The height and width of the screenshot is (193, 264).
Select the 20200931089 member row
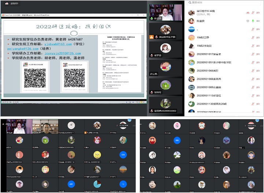[x=220, y=87]
